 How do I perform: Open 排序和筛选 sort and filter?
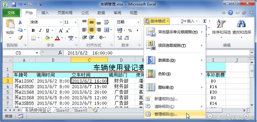tap(221, 29)
